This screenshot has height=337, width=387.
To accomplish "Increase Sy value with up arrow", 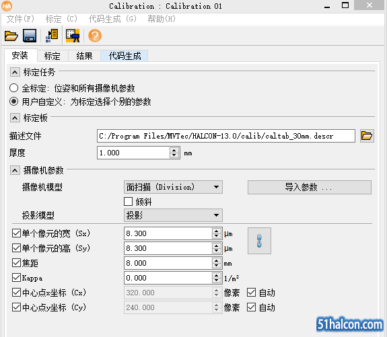I will point(217,246).
